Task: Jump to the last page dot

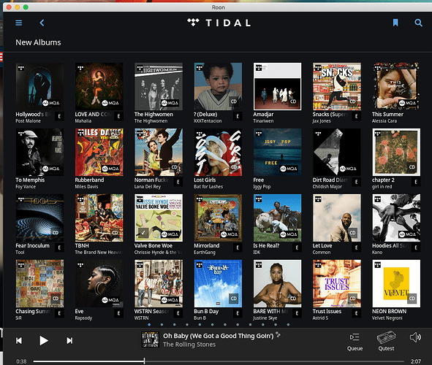Action: pyautogui.click(x=288, y=325)
